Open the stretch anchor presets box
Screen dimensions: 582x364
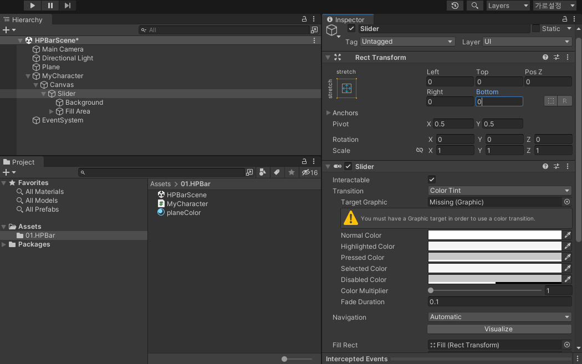click(x=346, y=88)
